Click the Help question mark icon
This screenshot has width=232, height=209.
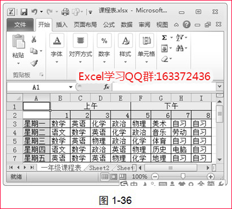(x=187, y=25)
